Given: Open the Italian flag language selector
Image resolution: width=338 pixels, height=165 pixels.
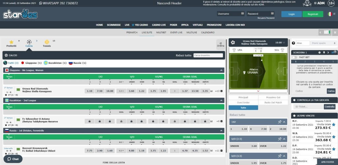Looking at the screenshot, I should (x=330, y=14).
